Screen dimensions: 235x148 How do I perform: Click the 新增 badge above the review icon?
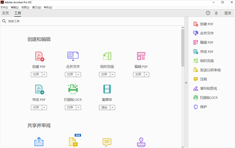pyautogui.click(x=78, y=135)
